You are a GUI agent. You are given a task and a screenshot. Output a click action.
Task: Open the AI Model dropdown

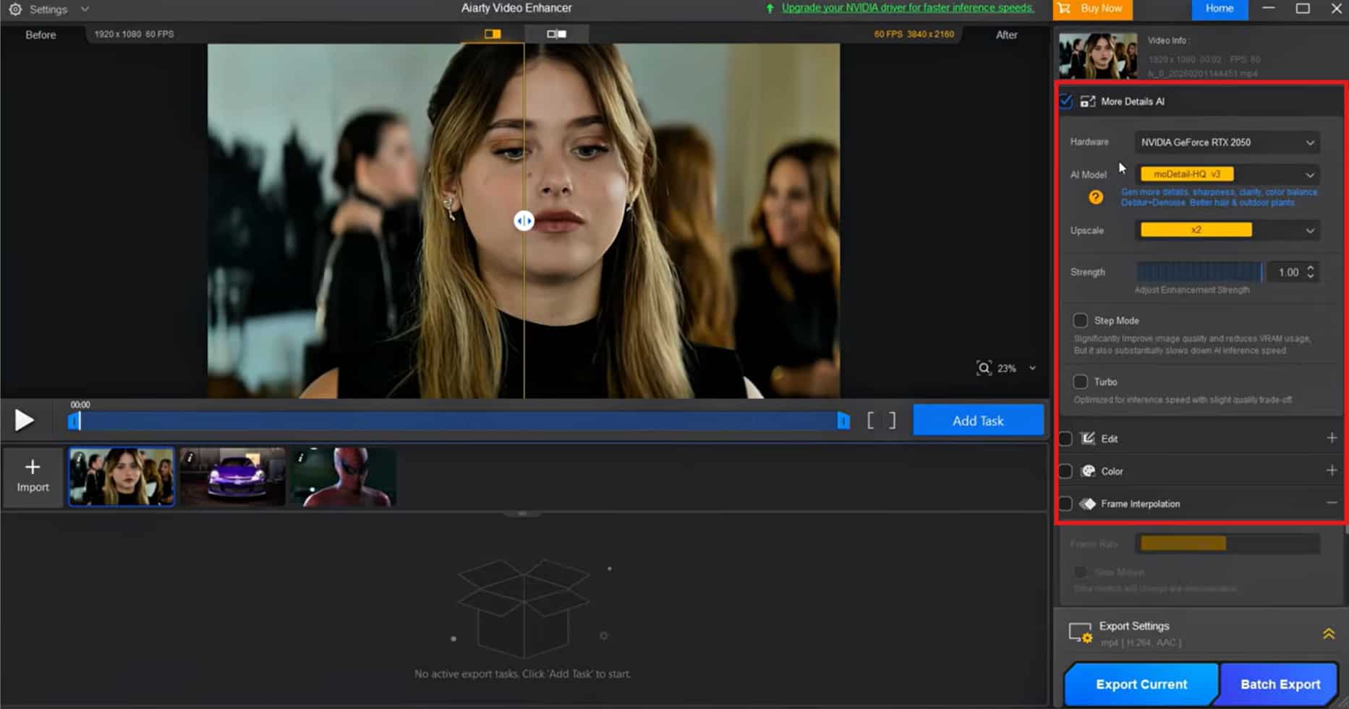[1227, 174]
